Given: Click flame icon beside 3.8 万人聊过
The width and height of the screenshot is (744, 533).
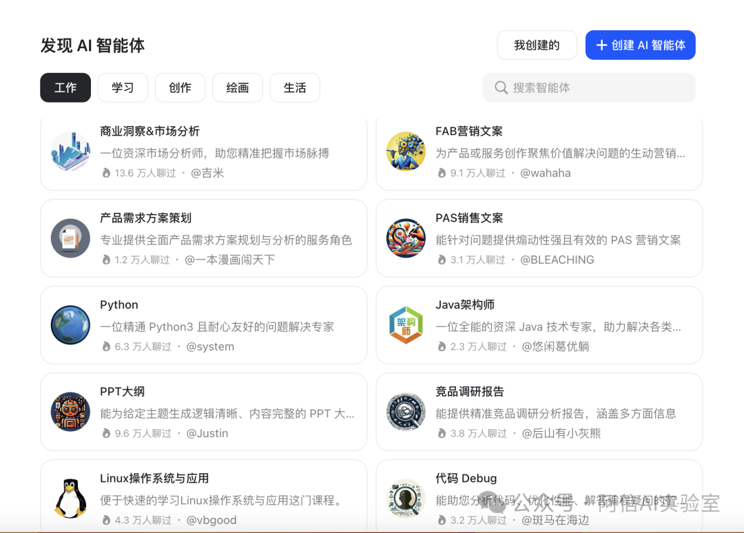Looking at the screenshot, I should tap(442, 433).
